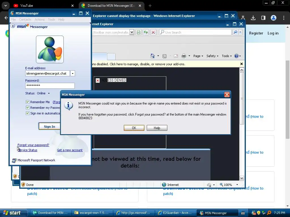This screenshot has height=217, width=290.
Task: Open the Safety menu in Internet Explorer
Action: (x=212, y=56)
